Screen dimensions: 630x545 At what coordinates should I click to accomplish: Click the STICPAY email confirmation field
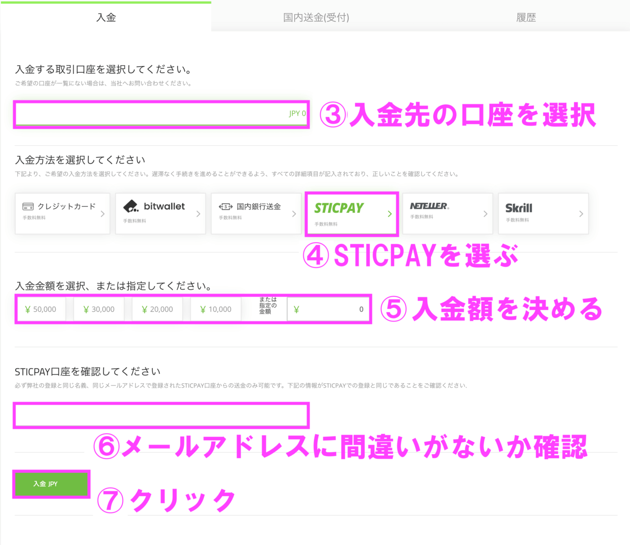tap(161, 416)
